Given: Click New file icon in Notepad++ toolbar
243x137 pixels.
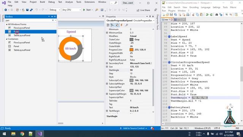Looking at the screenshot, I should point(163,14).
